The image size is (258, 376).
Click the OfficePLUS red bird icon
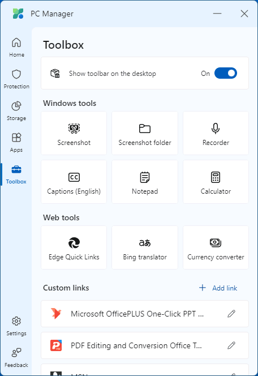click(56, 314)
